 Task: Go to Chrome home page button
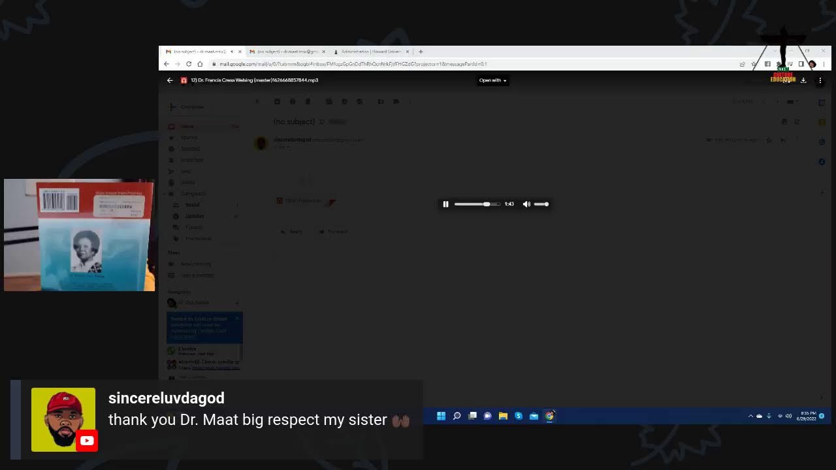tap(200, 64)
